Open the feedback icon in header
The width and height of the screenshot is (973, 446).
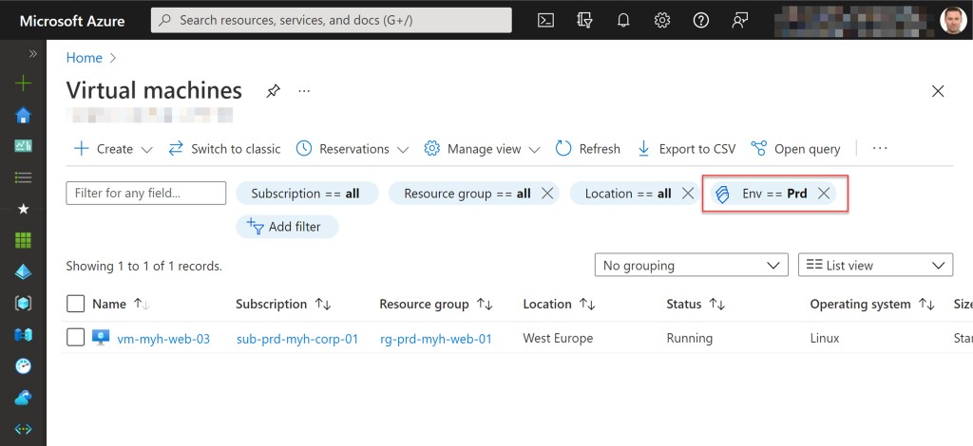(x=740, y=20)
